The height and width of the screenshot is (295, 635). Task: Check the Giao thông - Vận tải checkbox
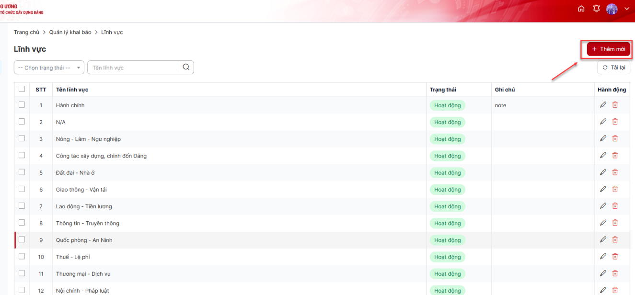pyautogui.click(x=22, y=189)
